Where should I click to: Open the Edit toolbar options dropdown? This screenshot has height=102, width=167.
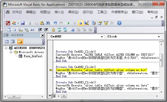pyautogui.click(x=96, y=30)
